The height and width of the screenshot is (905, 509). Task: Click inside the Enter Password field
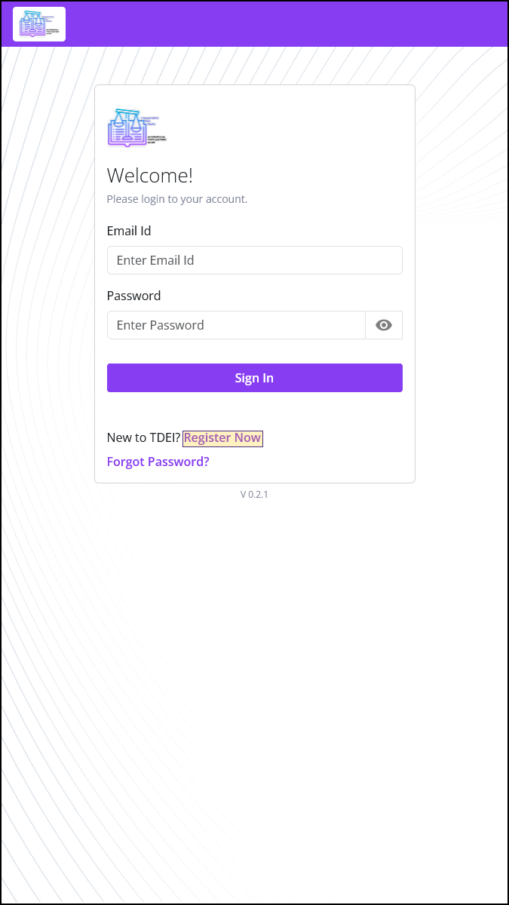[236, 324]
